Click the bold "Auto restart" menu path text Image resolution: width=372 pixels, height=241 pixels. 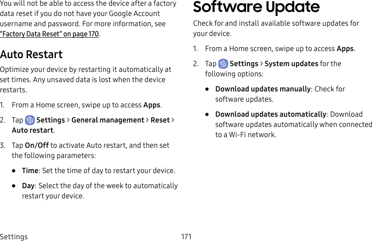(33, 130)
